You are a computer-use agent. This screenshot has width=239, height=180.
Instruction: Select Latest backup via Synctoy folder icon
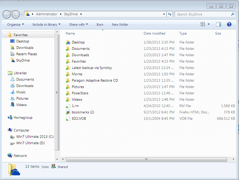click(68, 68)
